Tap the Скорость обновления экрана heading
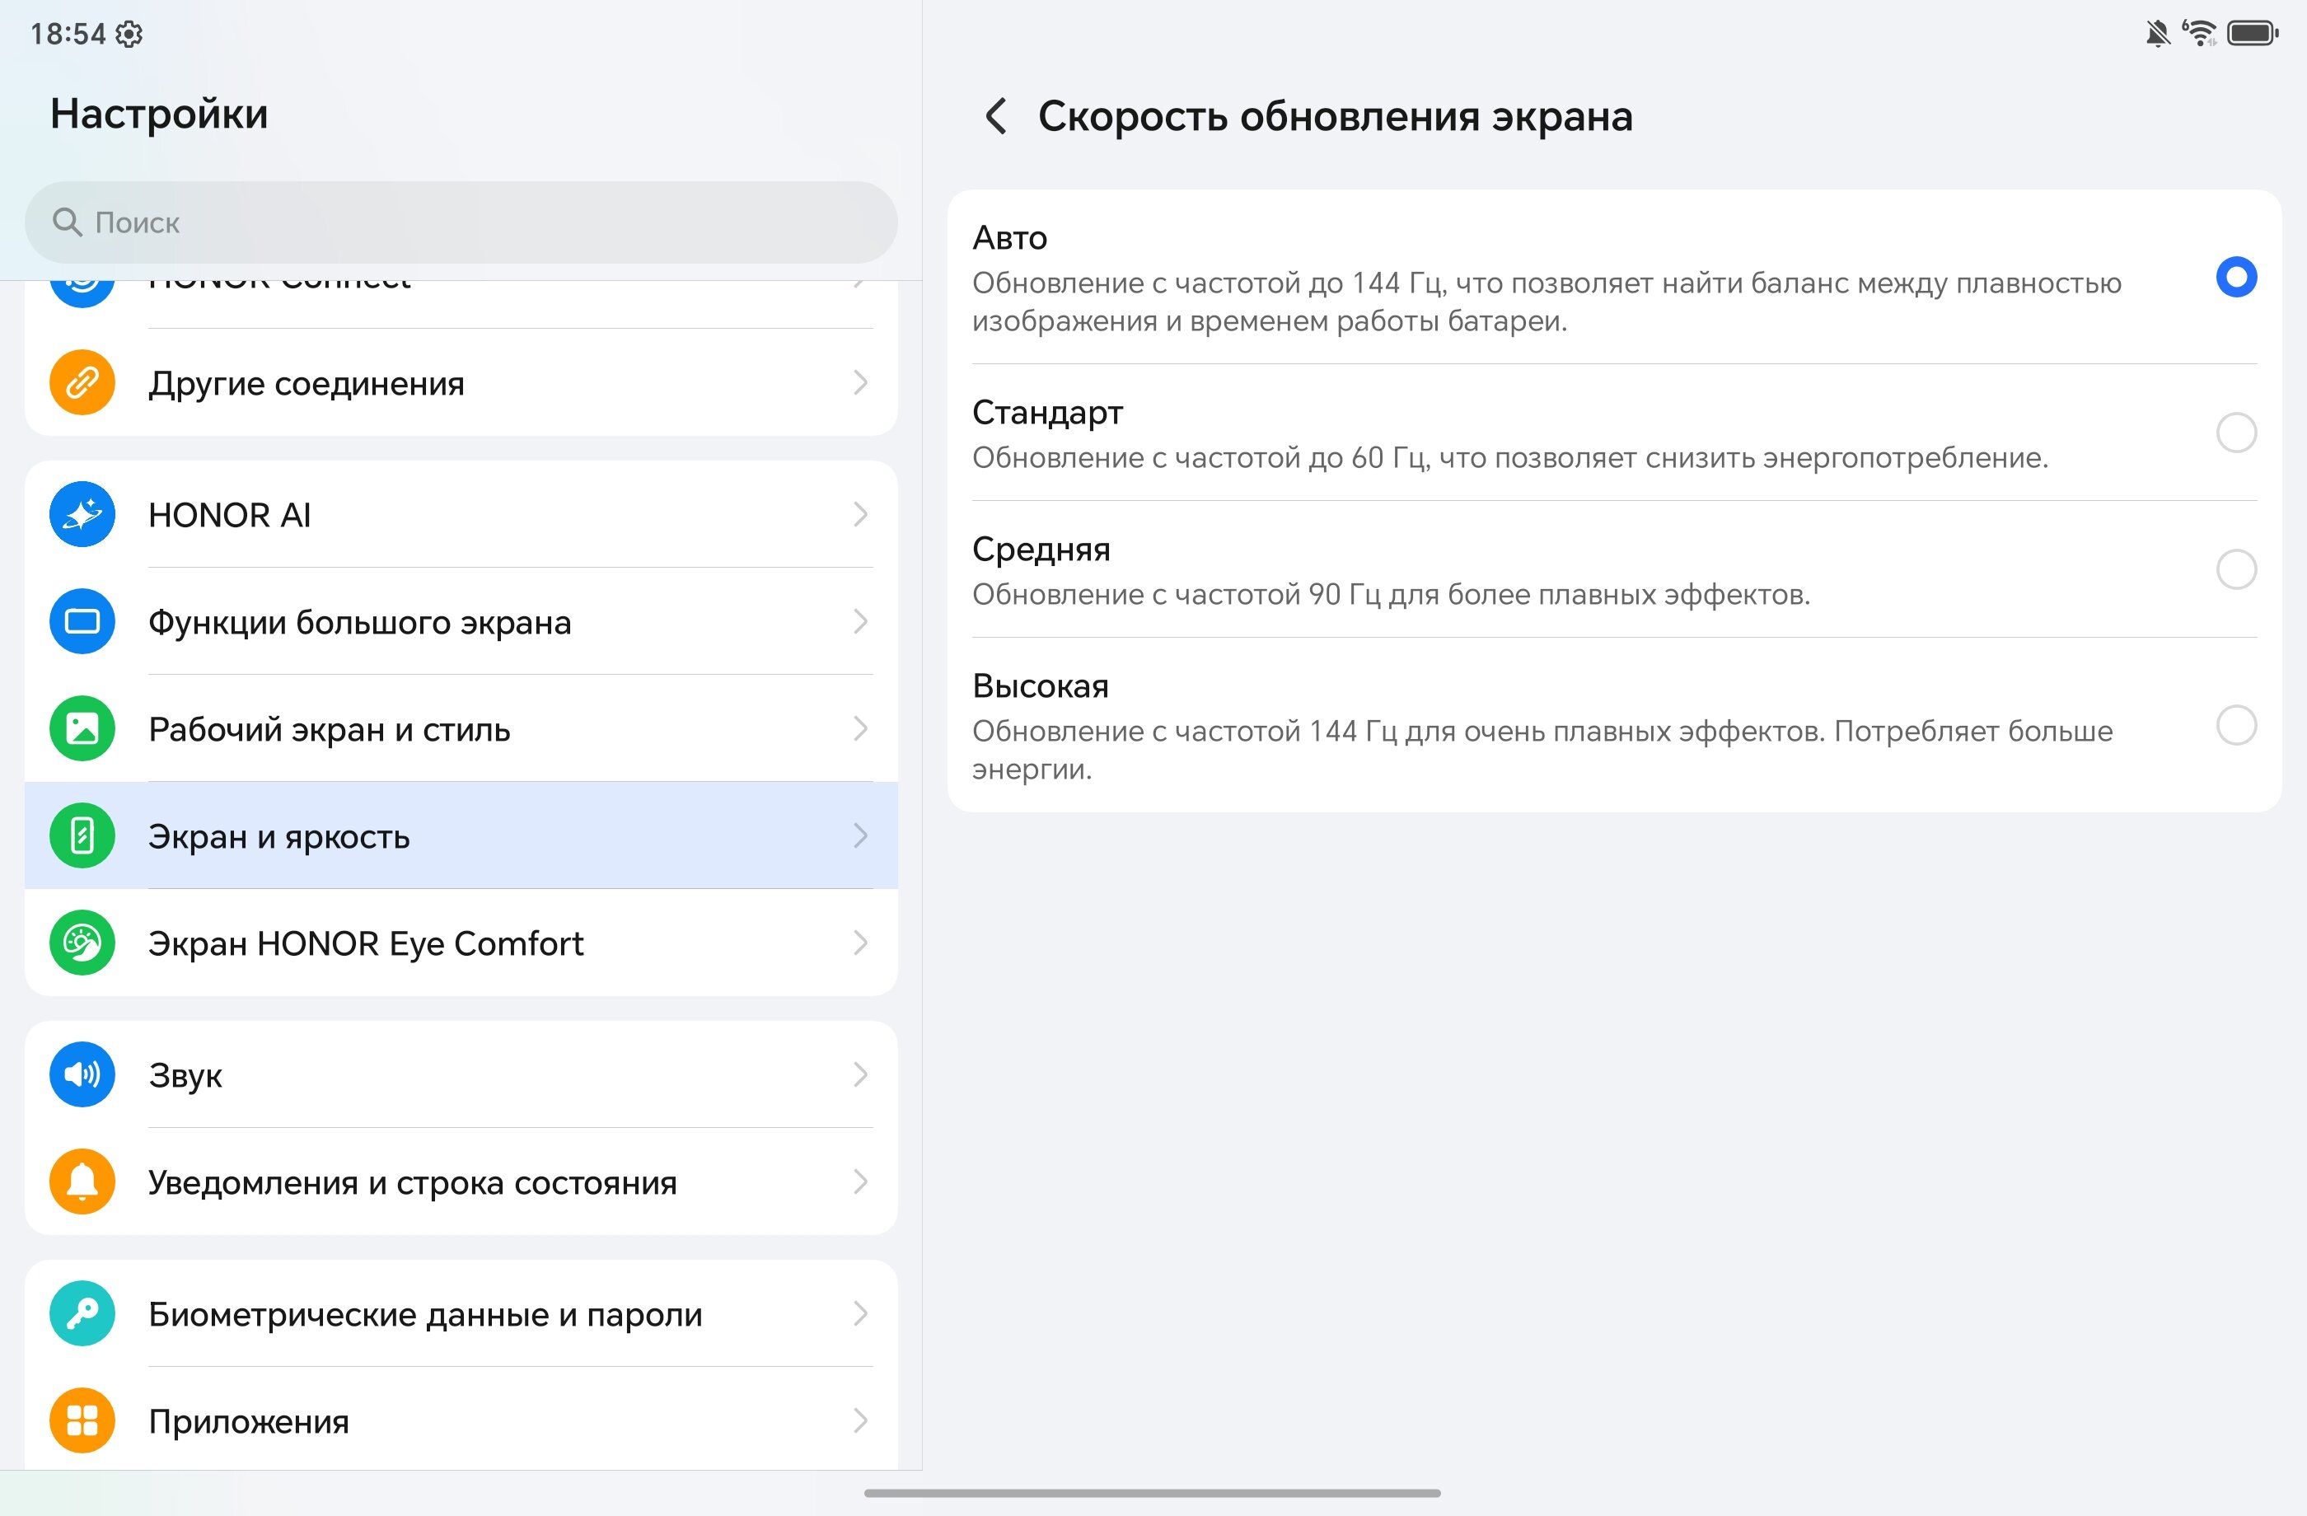 [x=1335, y=117]
